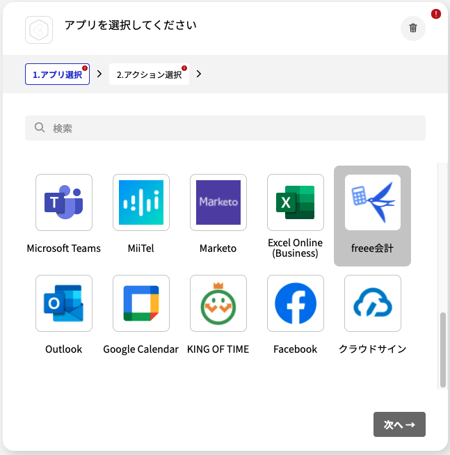Click the Outlook label text
The image size is (450, 455).
click(64, 349)
